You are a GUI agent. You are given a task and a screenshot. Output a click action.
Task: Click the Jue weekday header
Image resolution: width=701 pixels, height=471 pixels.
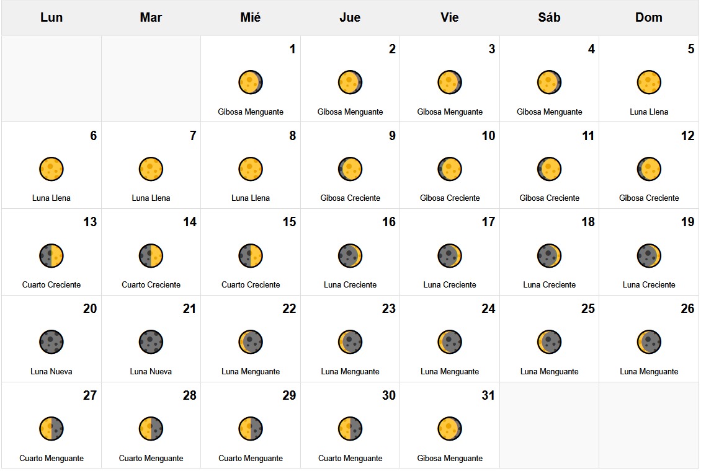[351, 17]
